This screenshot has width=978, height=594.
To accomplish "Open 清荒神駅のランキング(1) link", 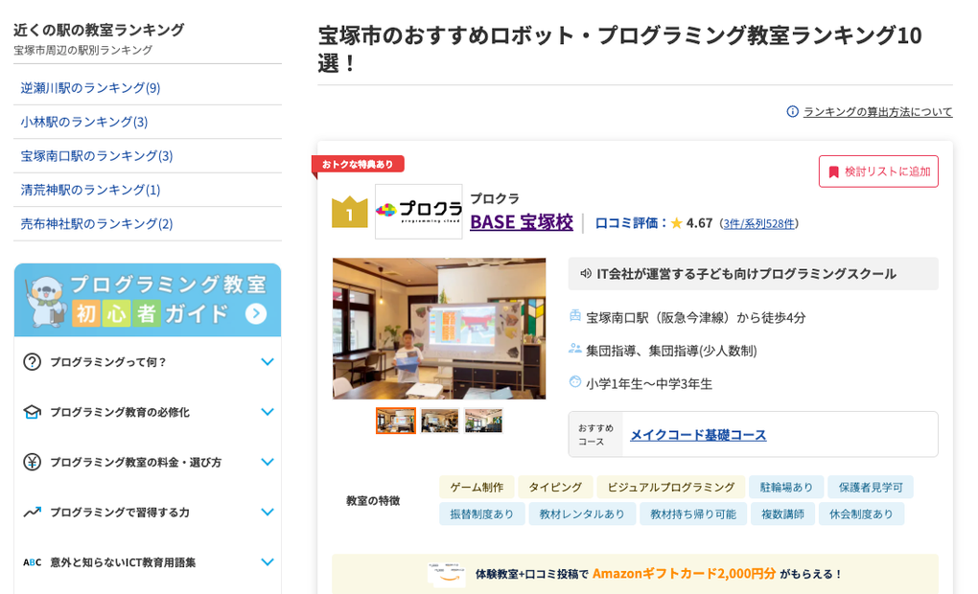I will tap(90, 190).
